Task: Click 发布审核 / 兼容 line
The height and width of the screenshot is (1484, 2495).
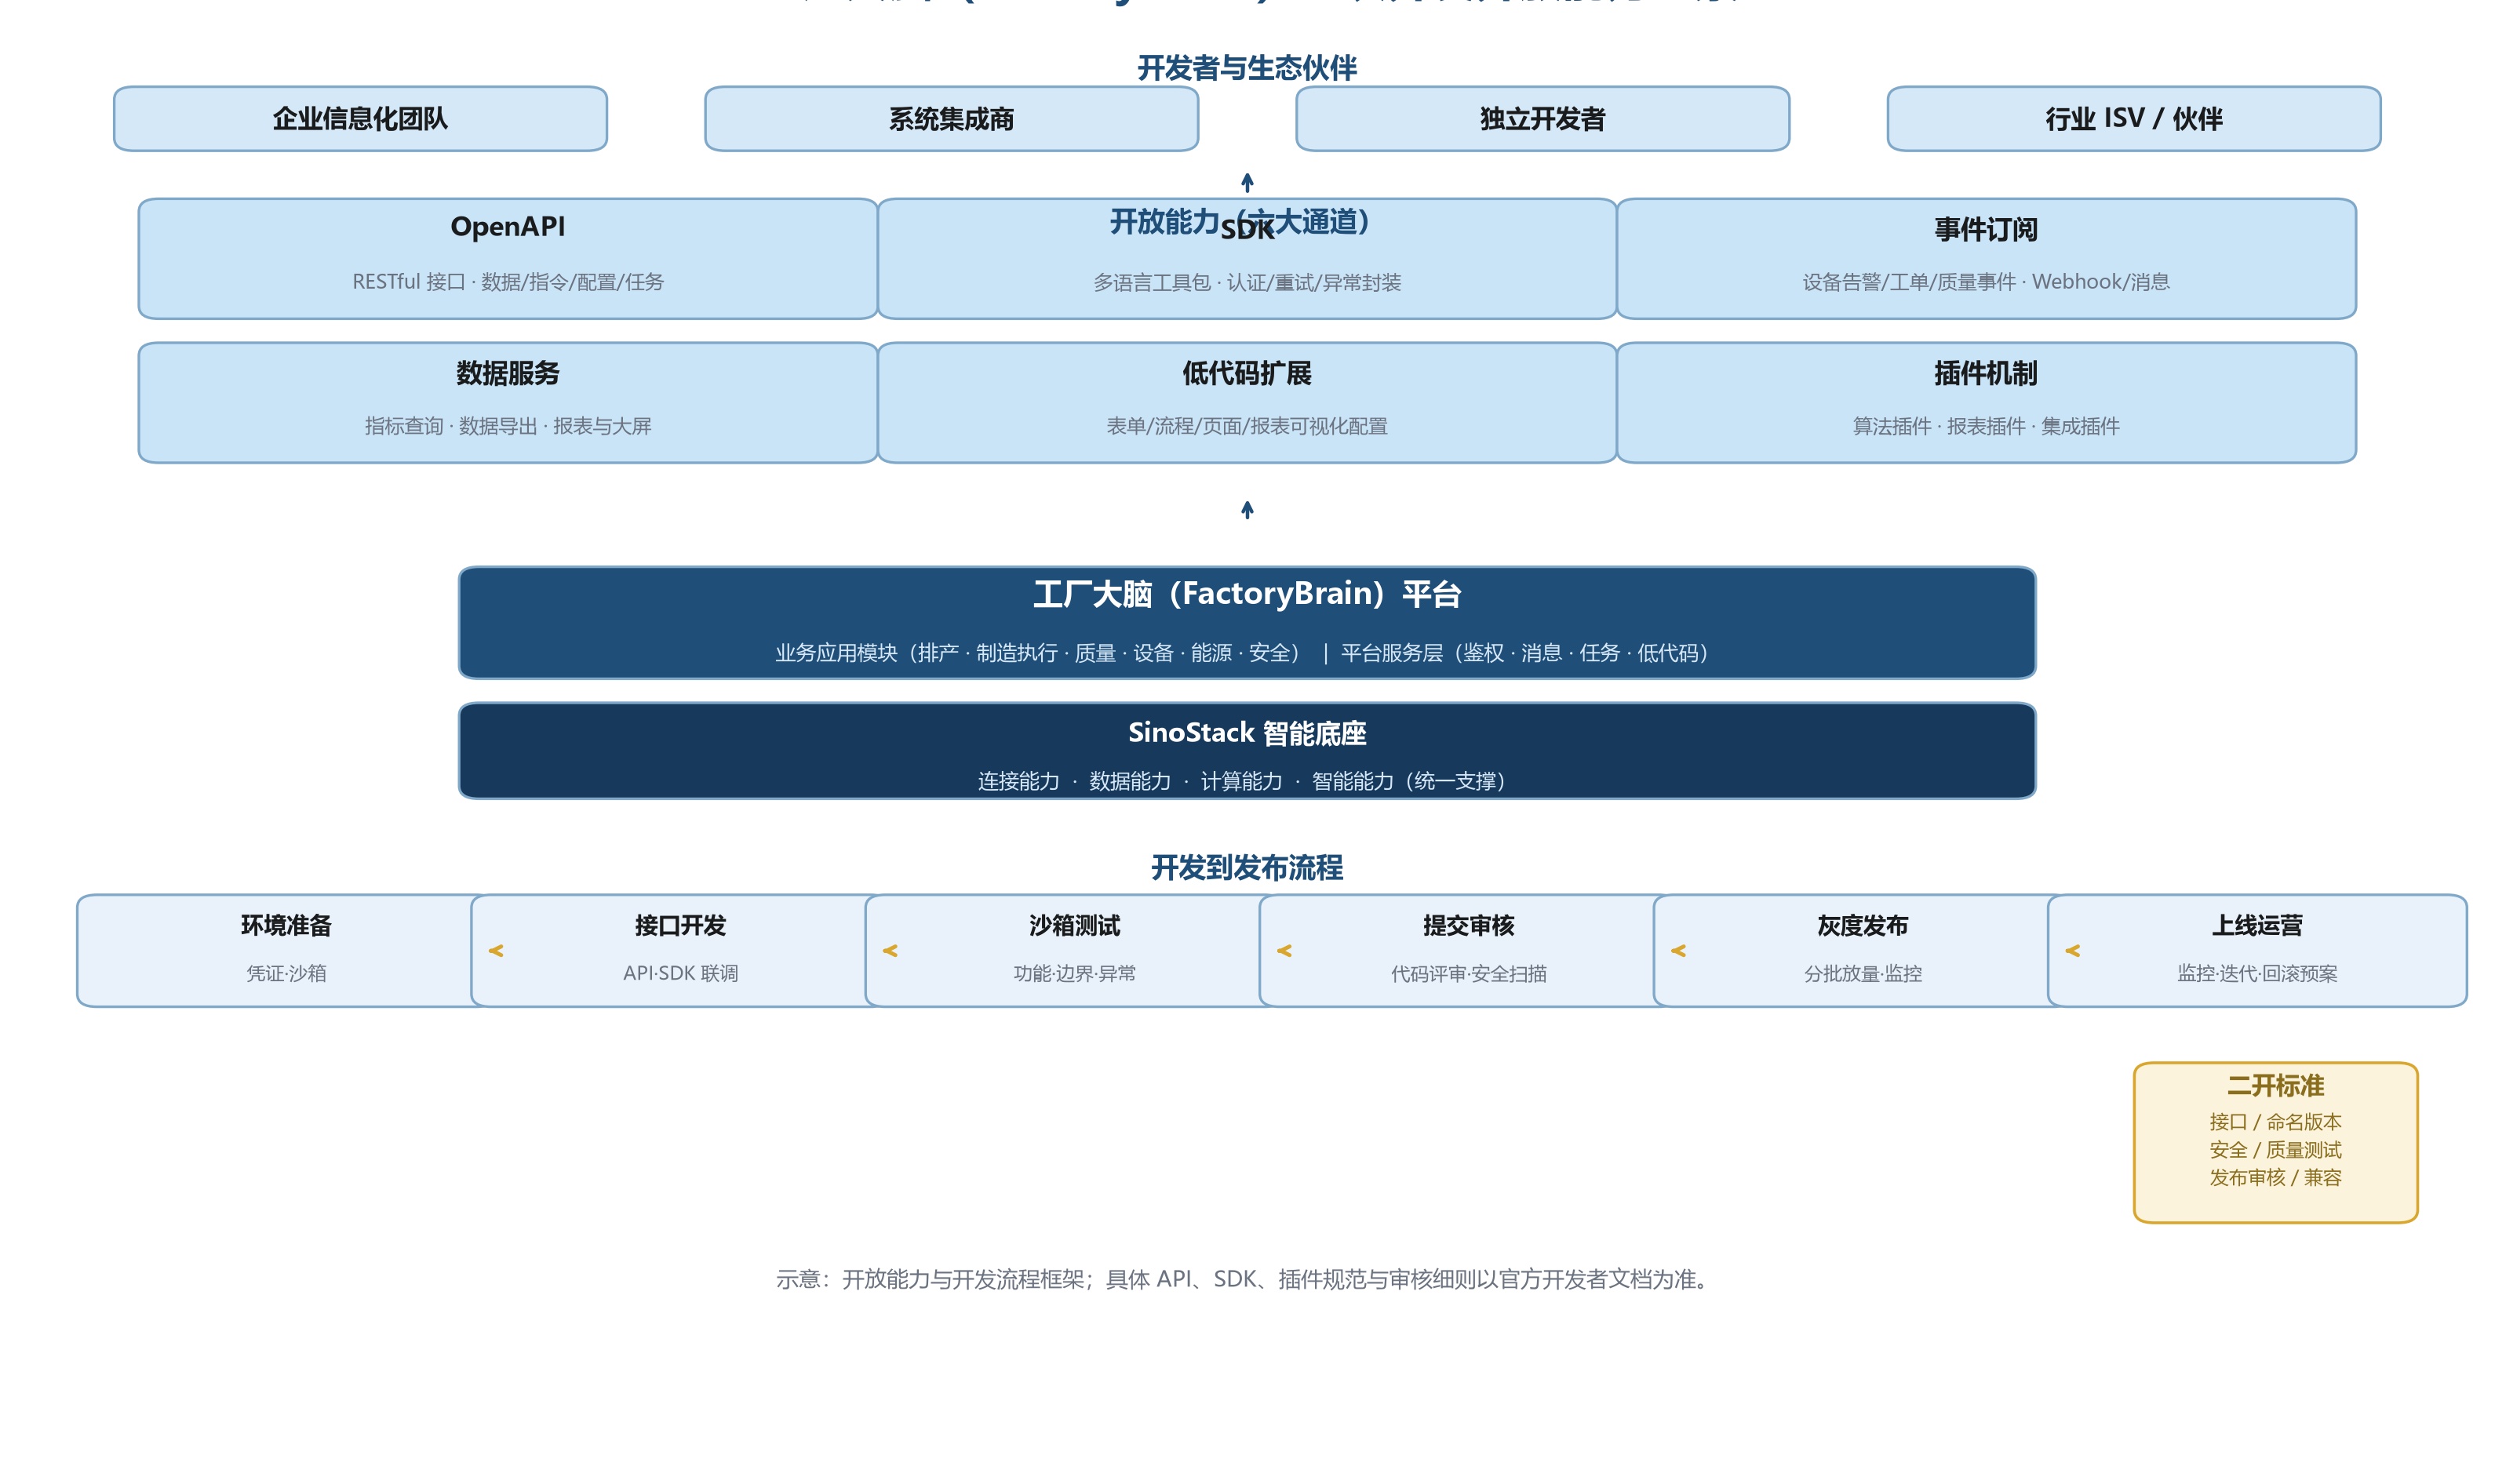Action: click(x=2275, y=1178)
